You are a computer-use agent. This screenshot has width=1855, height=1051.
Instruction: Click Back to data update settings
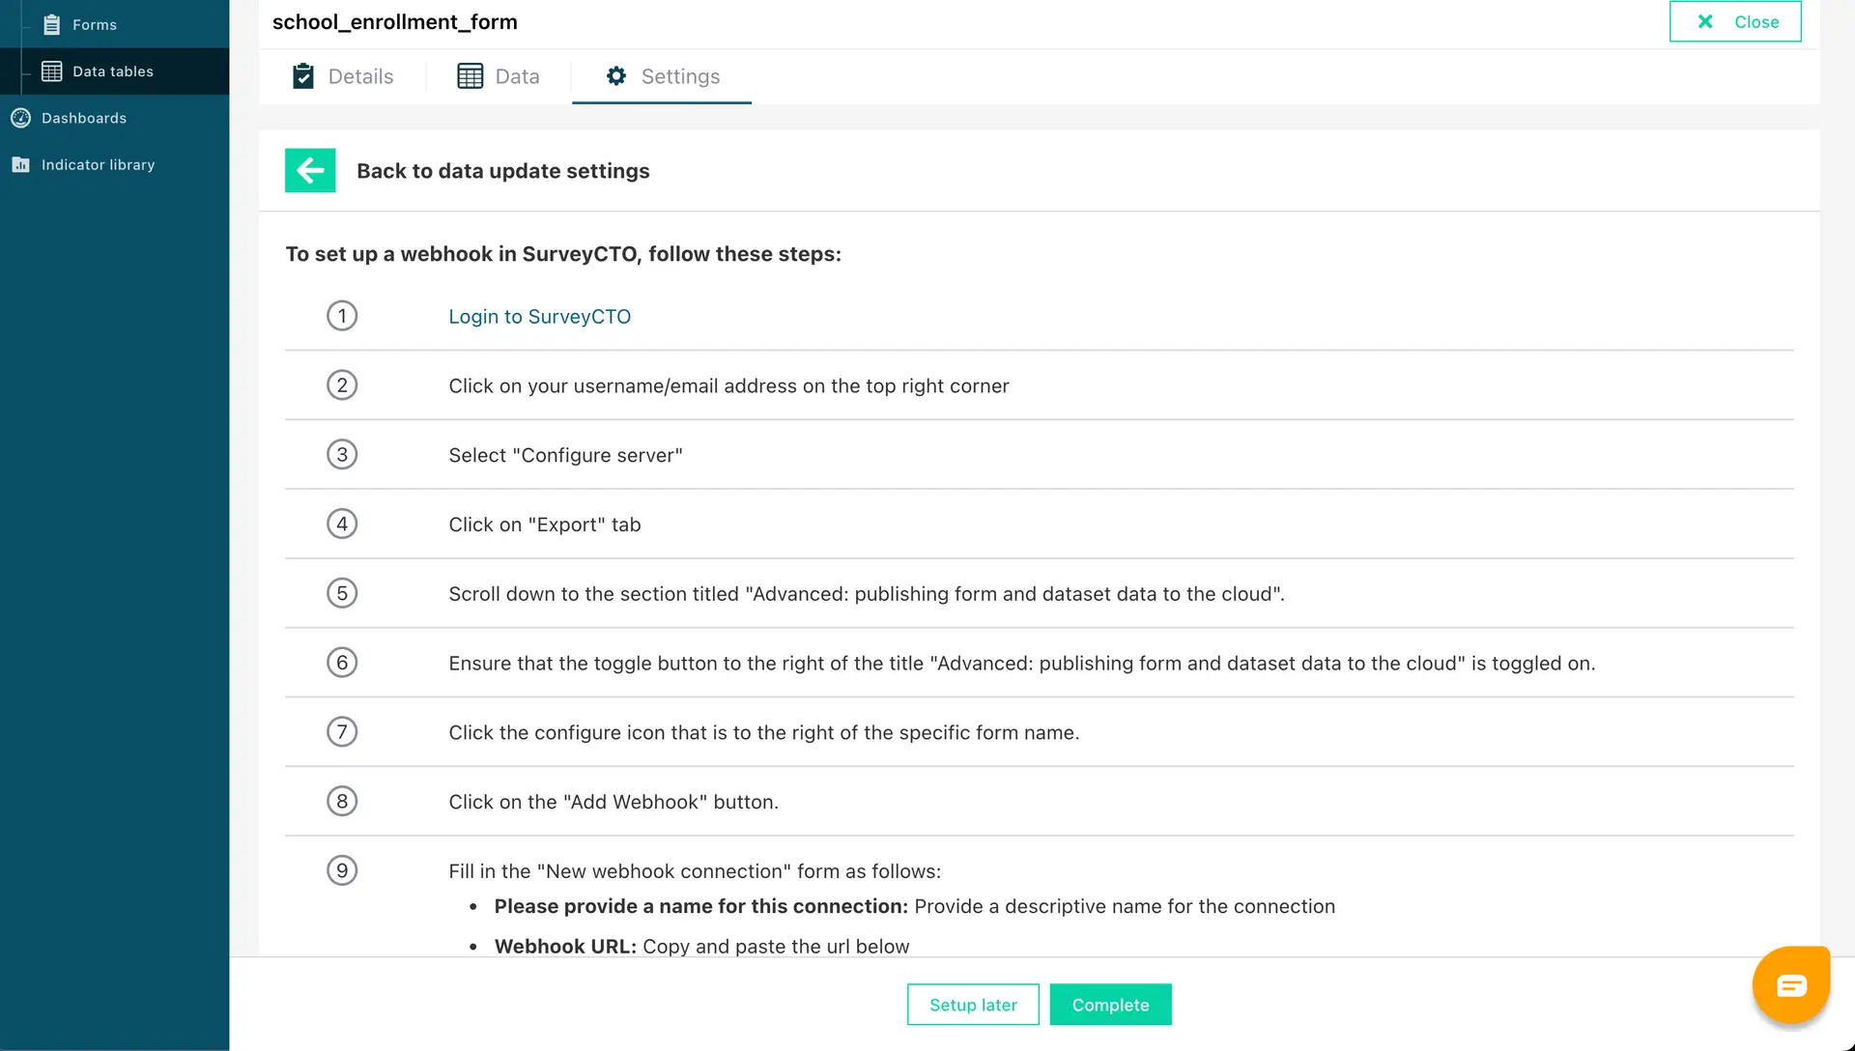click(503, 170)
